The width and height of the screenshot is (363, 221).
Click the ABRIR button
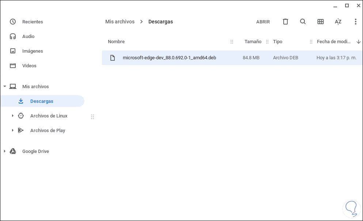pyautogui.click(x=263, y=22)
